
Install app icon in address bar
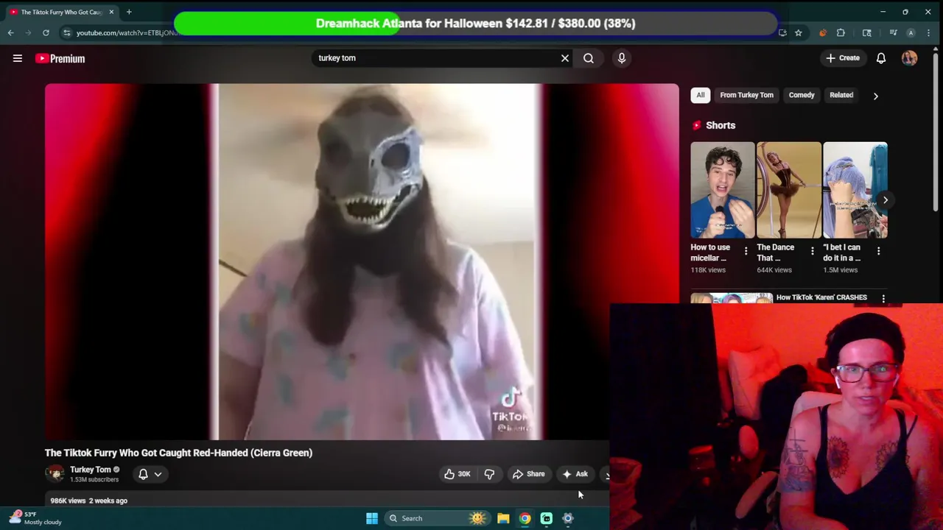click(x=782, y=32)
